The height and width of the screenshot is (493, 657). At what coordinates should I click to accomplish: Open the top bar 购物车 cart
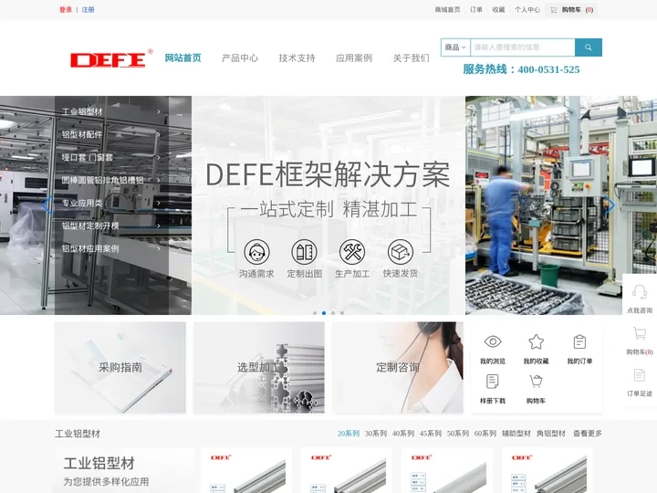click(572, 10)
